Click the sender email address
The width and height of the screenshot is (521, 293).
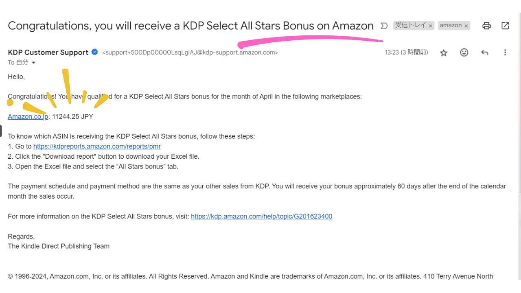pos(190,52)
